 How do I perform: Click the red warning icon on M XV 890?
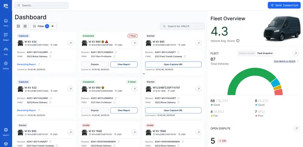click(107, 42)
